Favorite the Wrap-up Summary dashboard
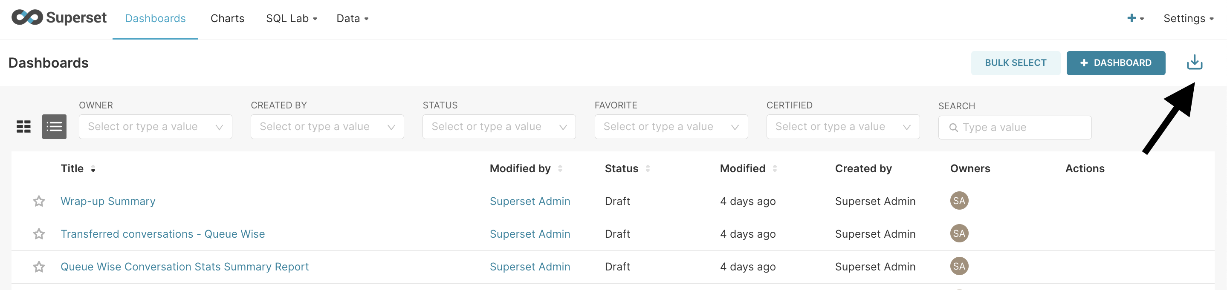 [x=39, y=201]
